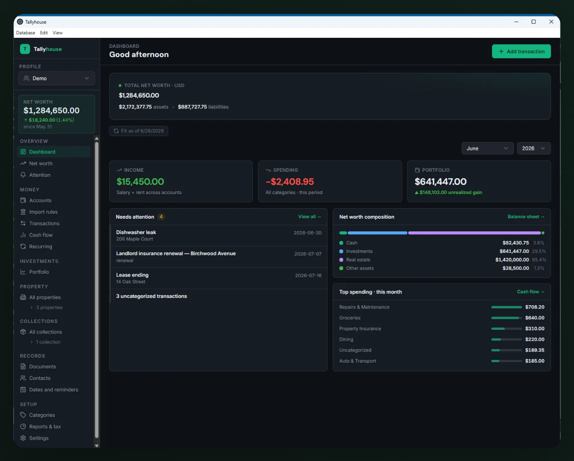Open Accounts wallet icon in sidebar
The image size is (574, 461).
23,200
